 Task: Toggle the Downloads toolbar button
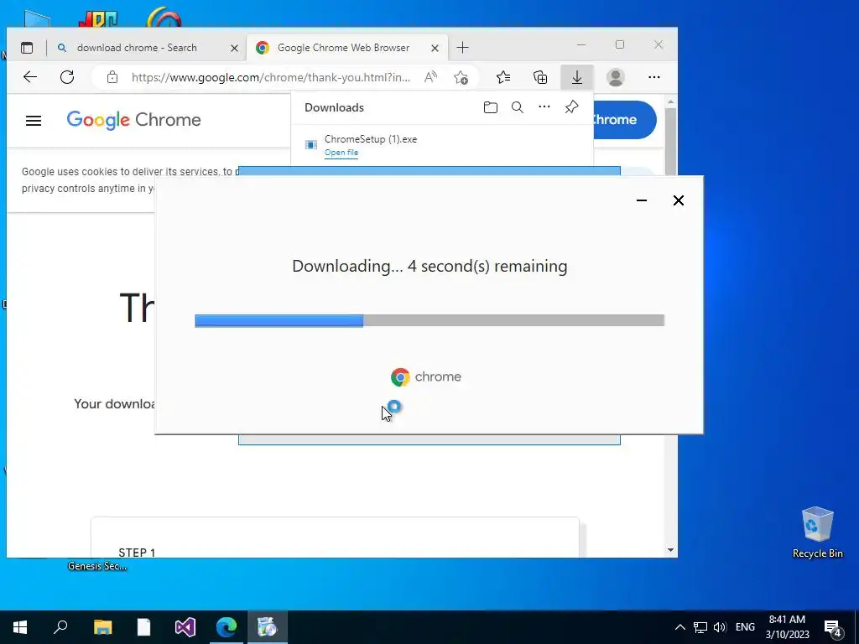577,77
